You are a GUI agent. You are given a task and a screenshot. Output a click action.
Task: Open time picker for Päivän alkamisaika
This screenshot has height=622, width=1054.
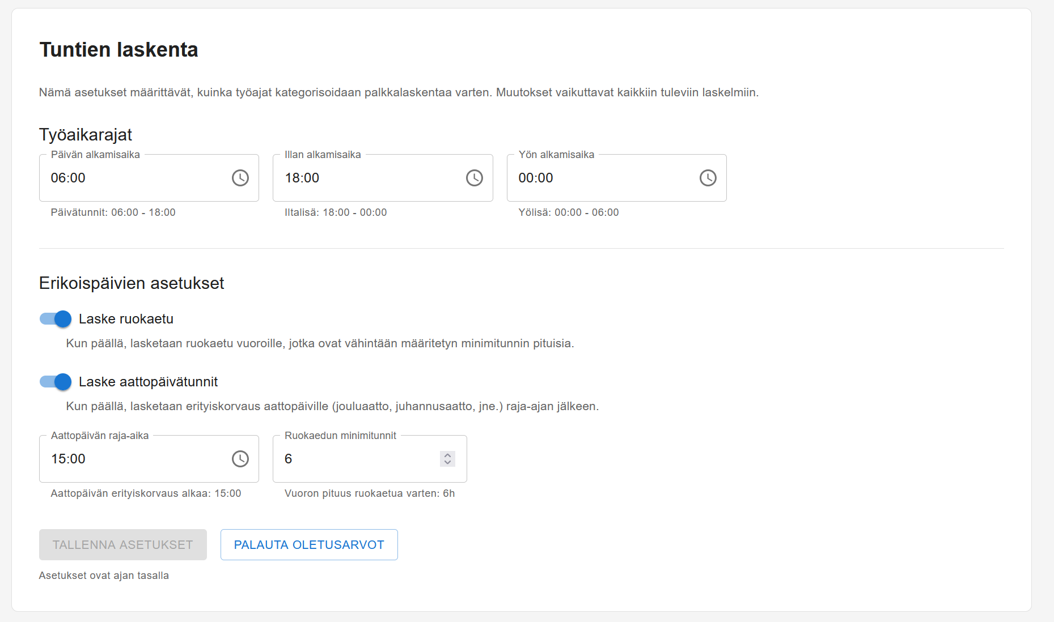point(240,178)
